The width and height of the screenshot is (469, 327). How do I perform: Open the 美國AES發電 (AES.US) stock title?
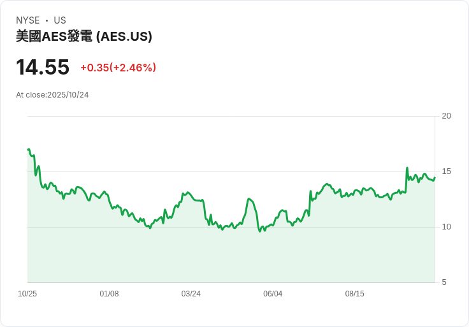(84, 36)
